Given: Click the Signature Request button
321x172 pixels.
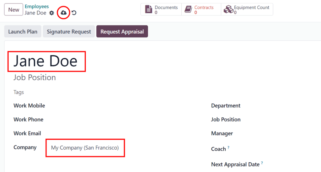Looking at the screenshot, I should pos(69,32).
